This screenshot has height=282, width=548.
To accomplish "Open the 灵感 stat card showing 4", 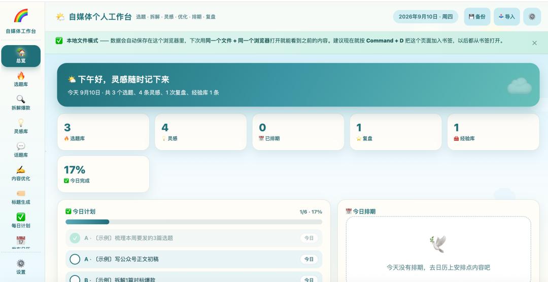I will pos(200,132).
